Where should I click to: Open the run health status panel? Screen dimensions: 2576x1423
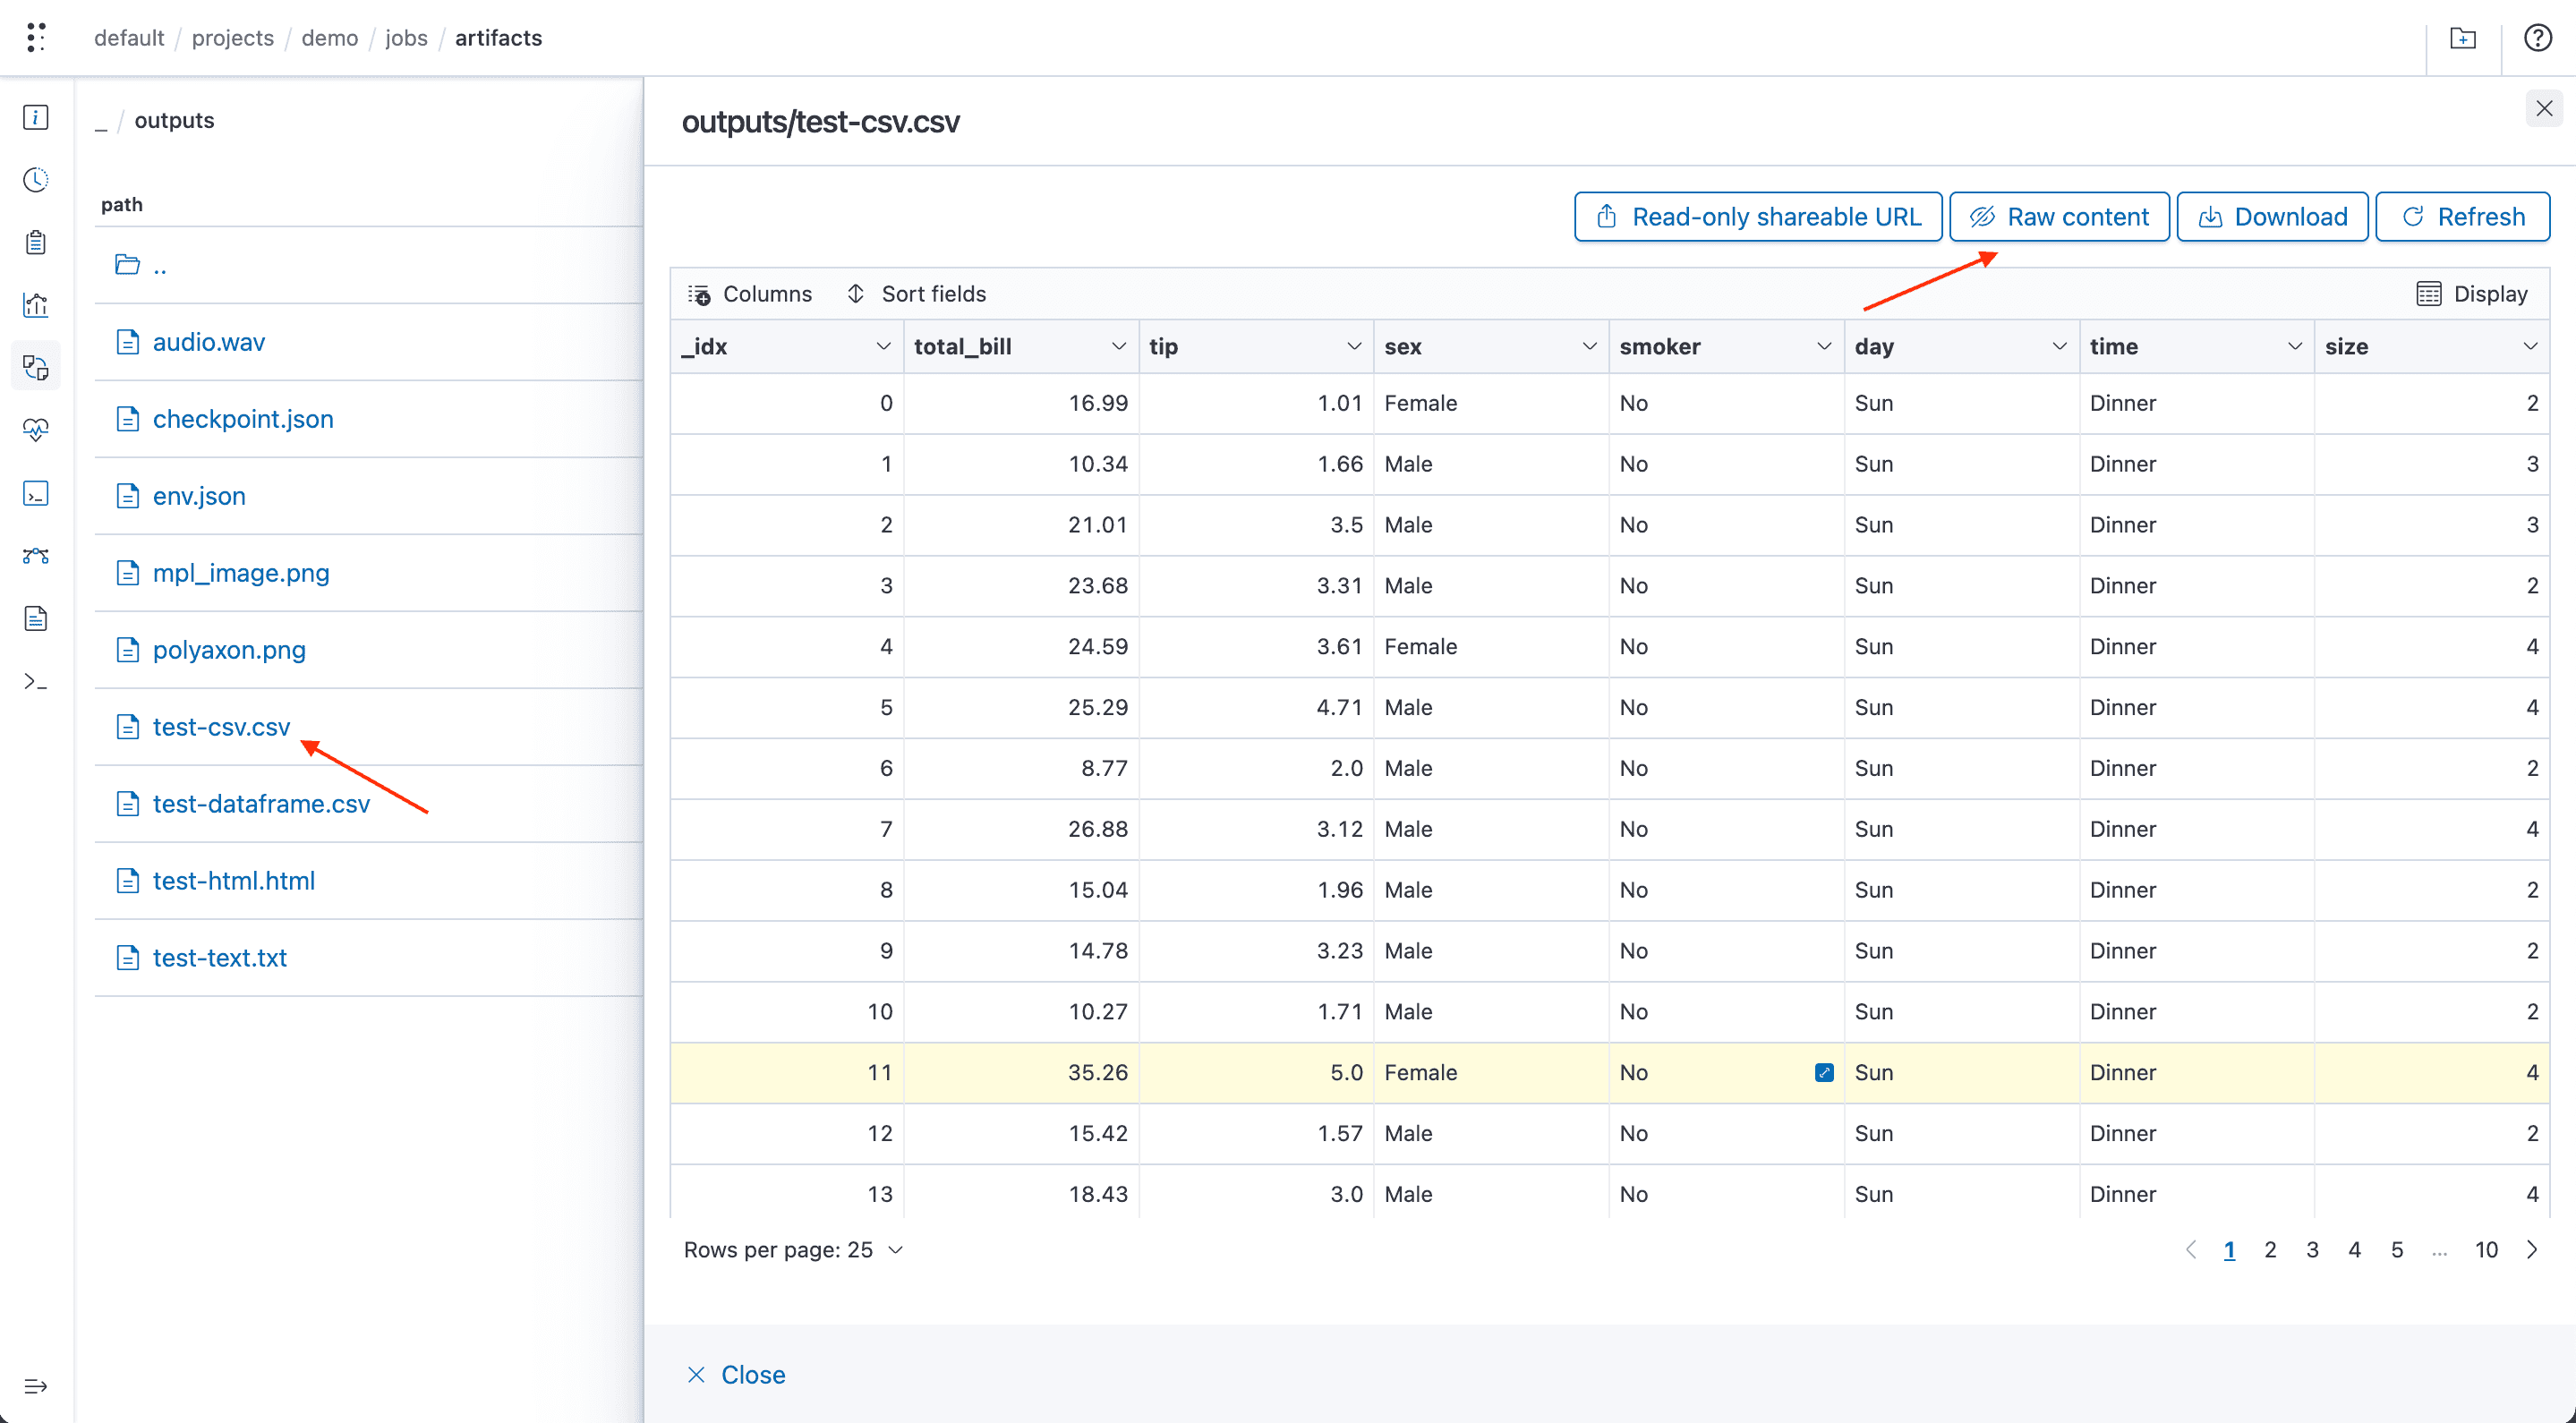[35, 429]
